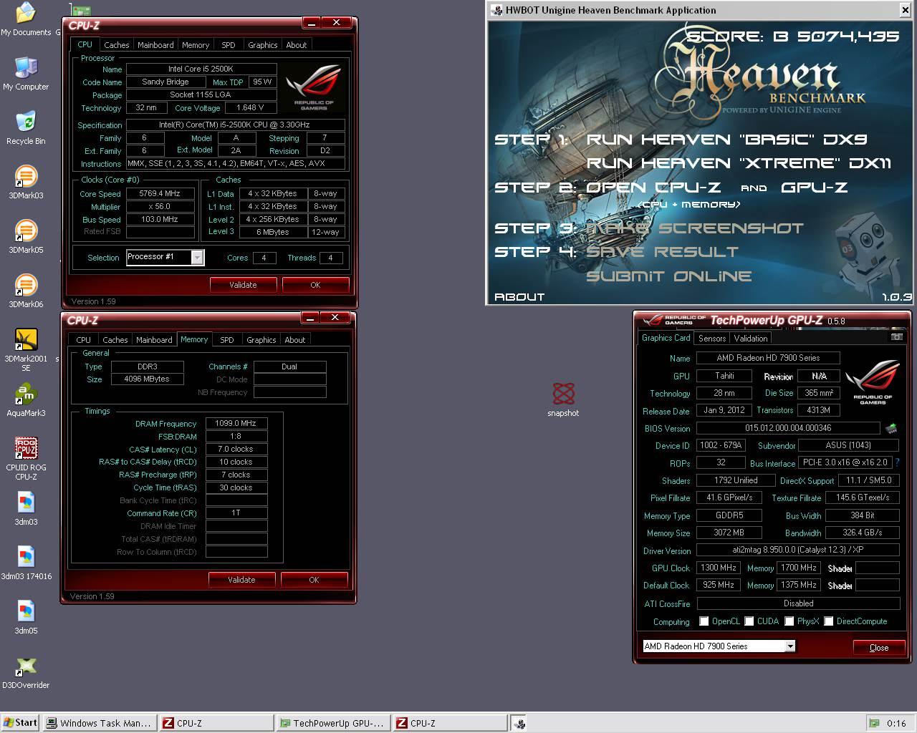917x733 pixels.
Task: Click Submit Online in Heaven app
Action: pos(669,276)
